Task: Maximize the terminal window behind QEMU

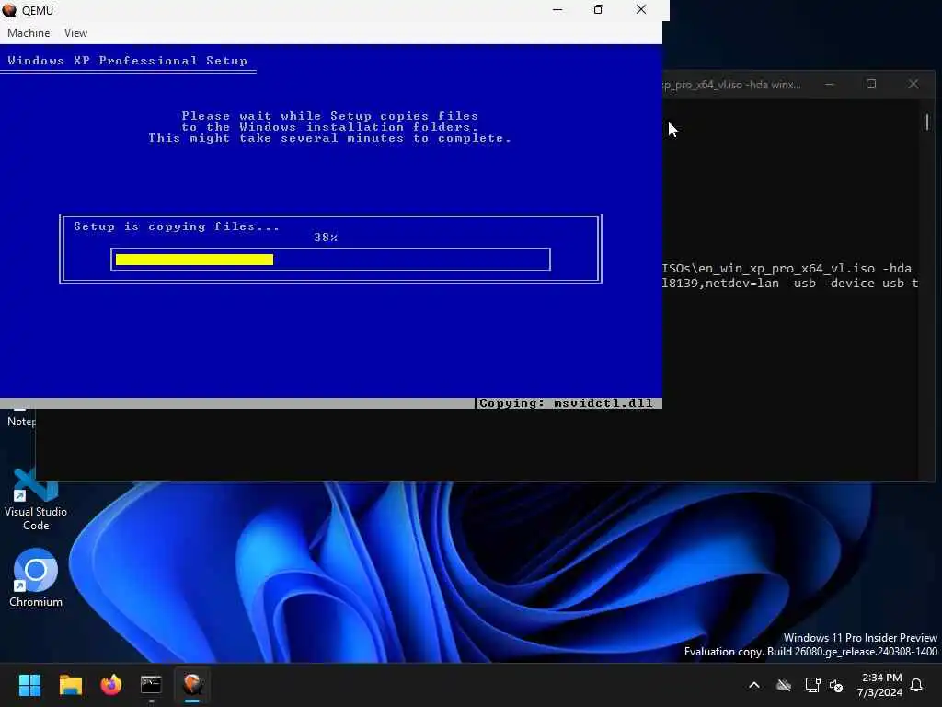Action: pos(871,85)
